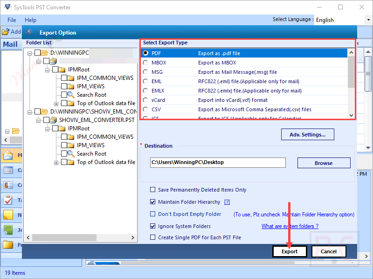Collapse the D:\WINNINGPC root tree node
373x279 pixels.
coord(29,53)
